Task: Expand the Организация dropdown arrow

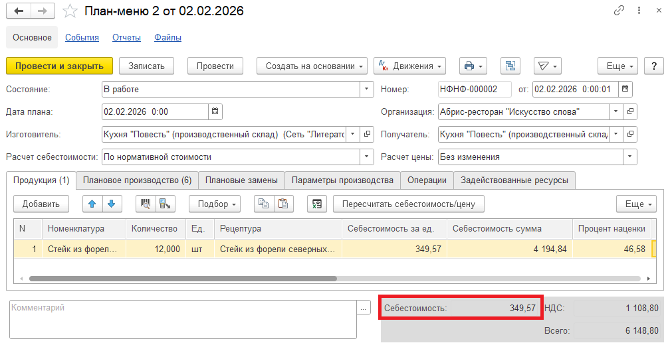Action: pyautogui.click(x=615, y=111)
